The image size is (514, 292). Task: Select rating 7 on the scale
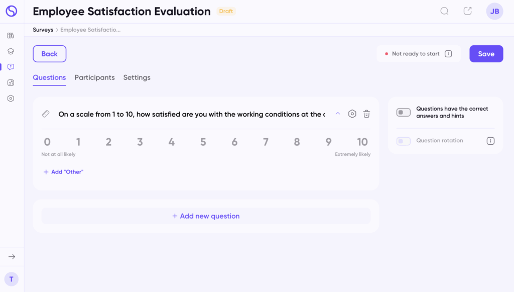(266, 142)
